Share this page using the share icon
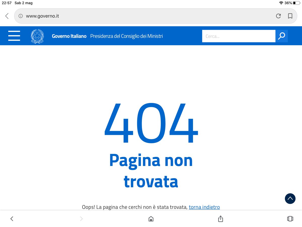The height and width of the screenshot is (227, 302). [x=220, y=219]
